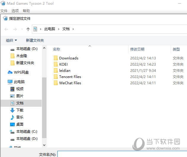This screenshot has width=187, height=157.
Task: Open 视频 library in sidebar
Action: click(x=17, y=89)
